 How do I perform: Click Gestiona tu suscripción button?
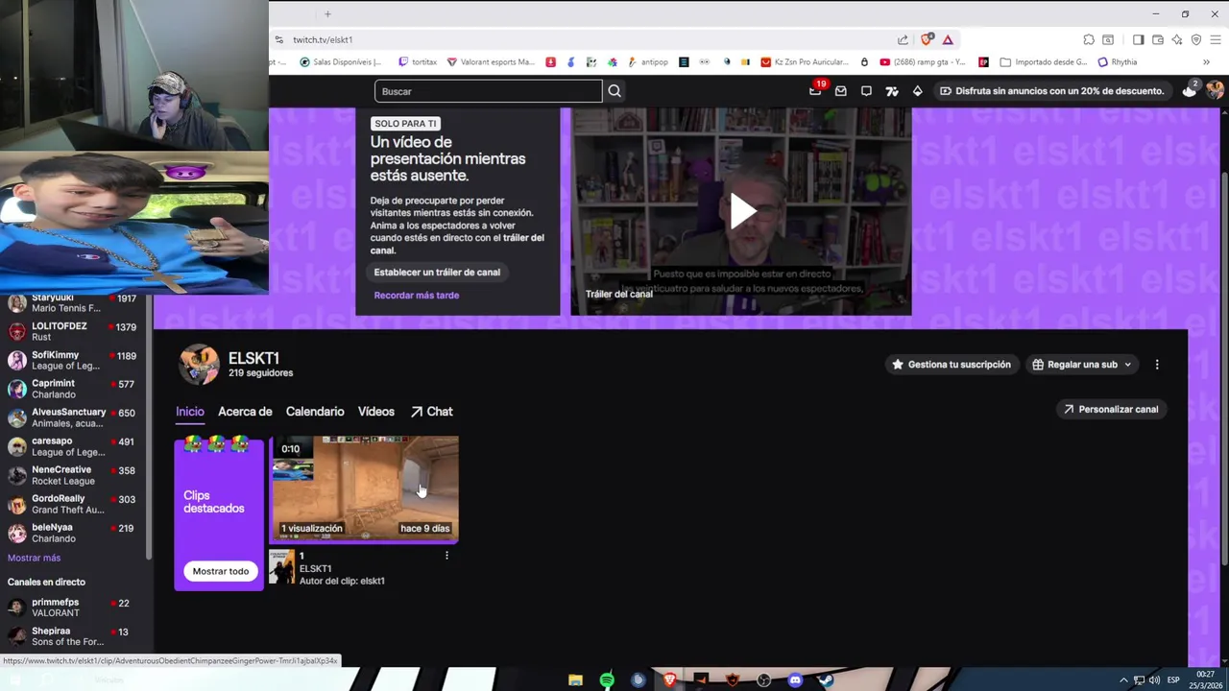click(952, 365)
